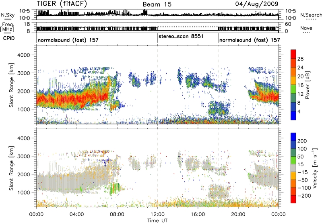Click the "Time UT" axis title

click(157, 221)
